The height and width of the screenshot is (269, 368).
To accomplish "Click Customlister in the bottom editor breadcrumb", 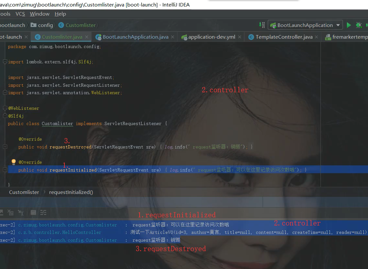I will tap(24, 192).
